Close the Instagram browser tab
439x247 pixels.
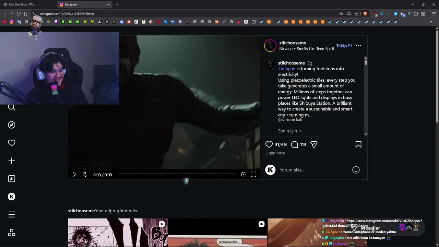[x=109, y=4]
